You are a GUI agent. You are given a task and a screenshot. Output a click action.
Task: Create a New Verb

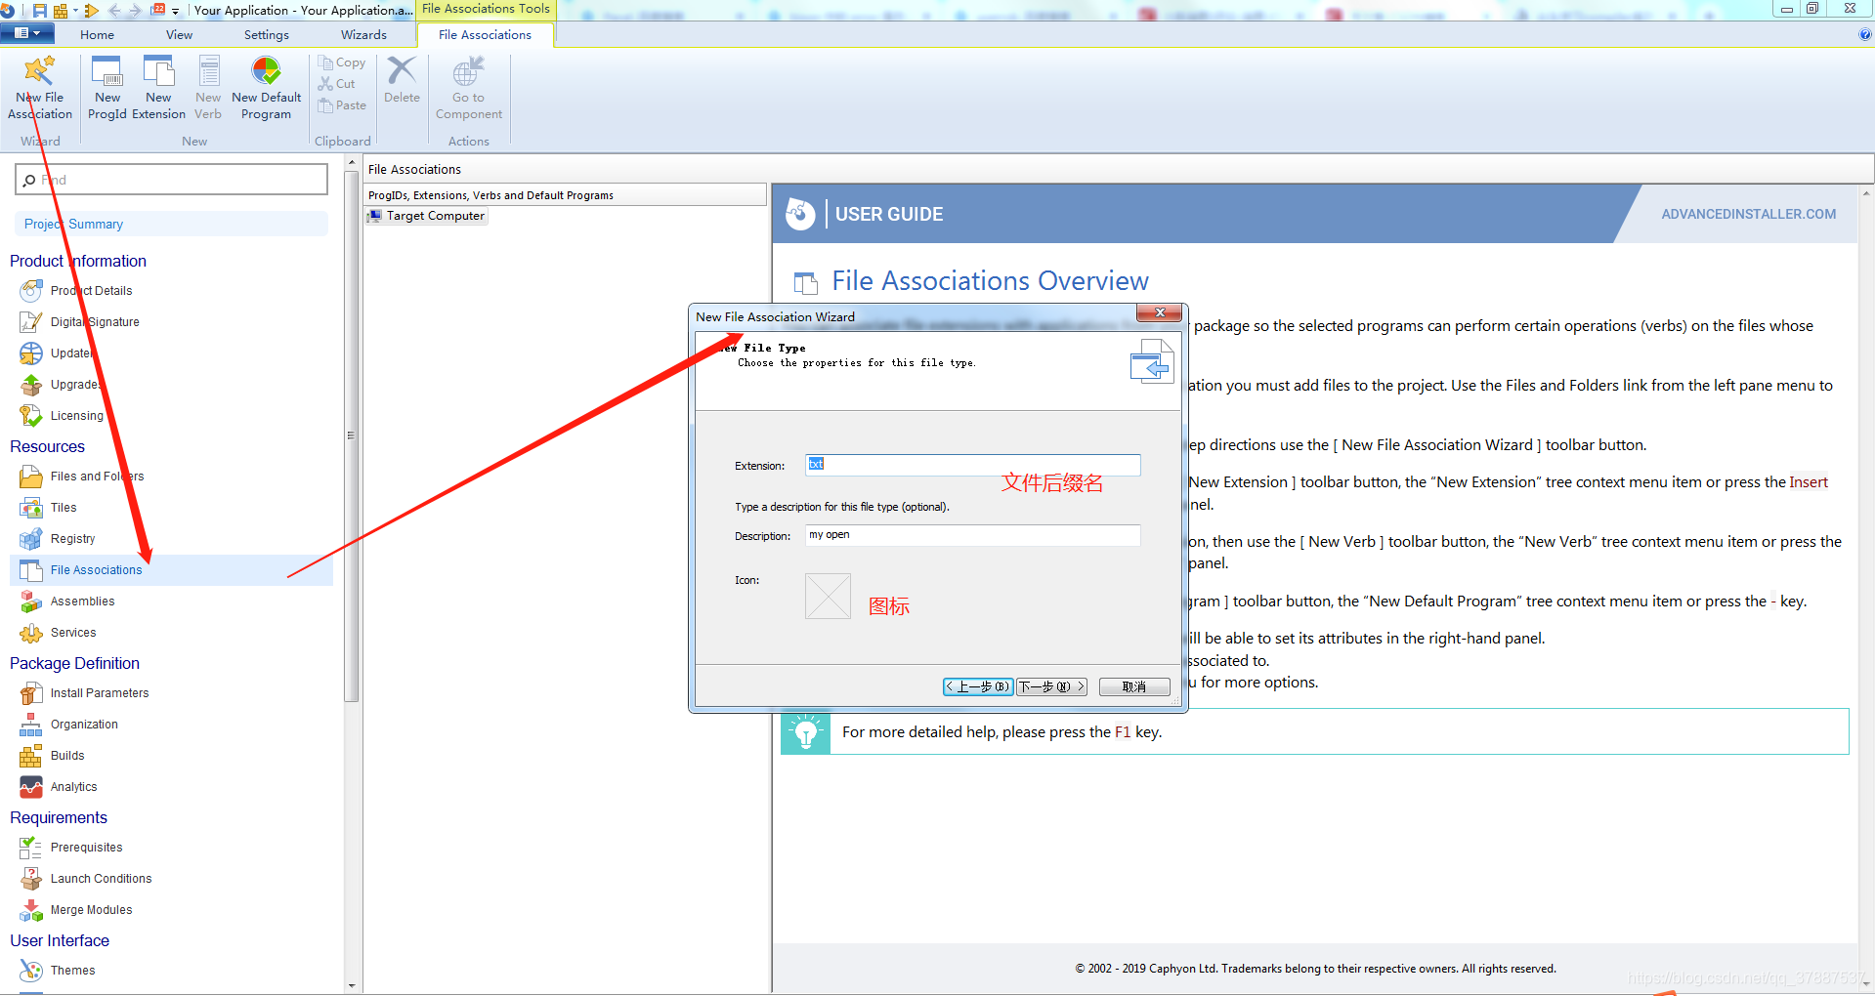207,87
